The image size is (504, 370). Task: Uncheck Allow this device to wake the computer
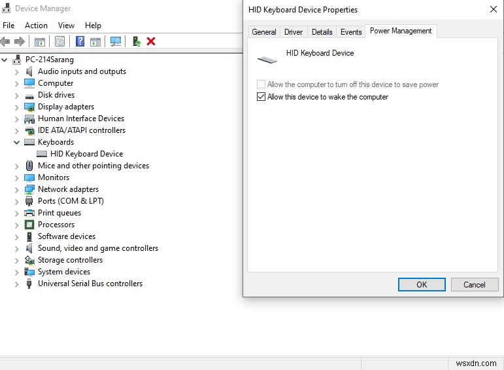(261, 97)
